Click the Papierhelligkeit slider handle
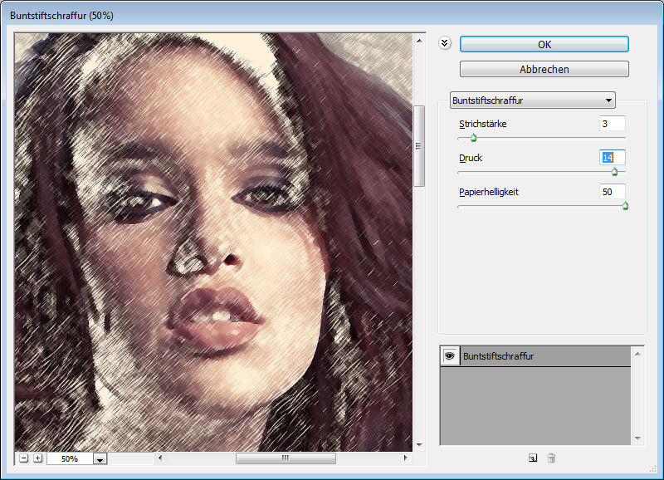Screen dimensions: 664x480 pos(625,205)
